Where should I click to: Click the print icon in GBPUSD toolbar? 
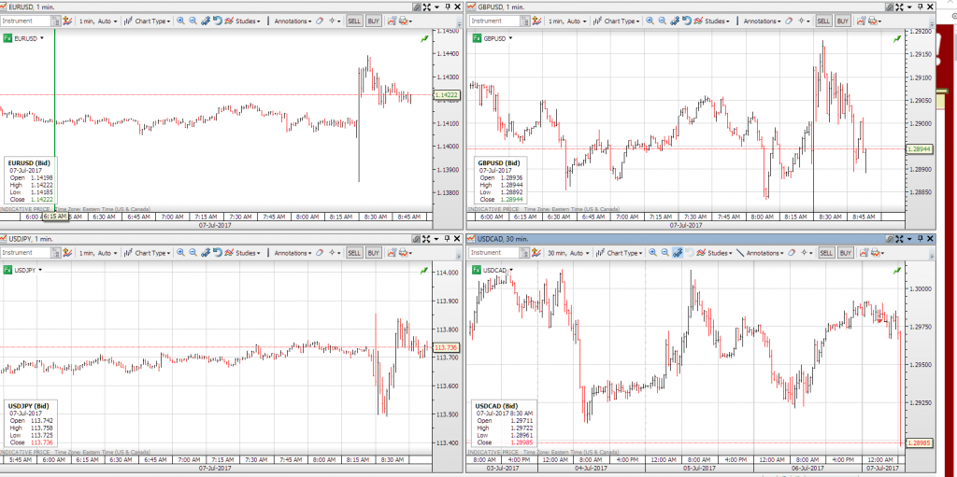(876, 21)
